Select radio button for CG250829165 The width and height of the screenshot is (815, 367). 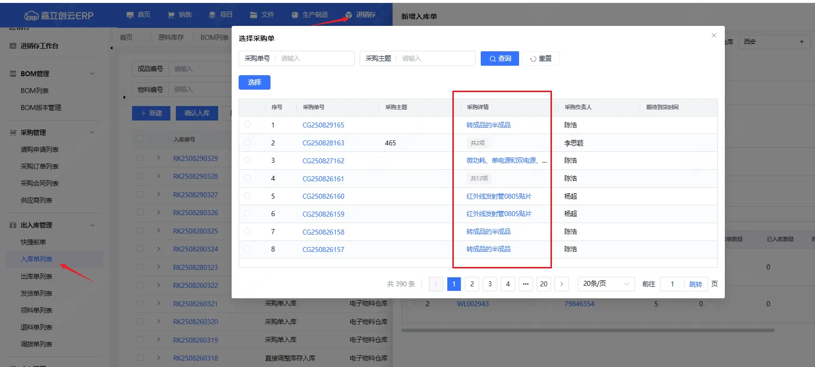click(248, 124)
